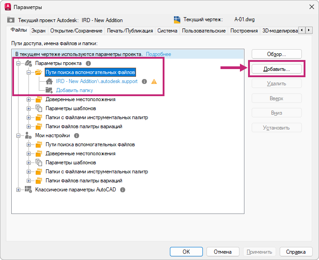Viewport: 319px width, 260px height.
Task: Expand Папки с файлами инструментальных палитр under Мои настройки
Action: pos(28,172)
